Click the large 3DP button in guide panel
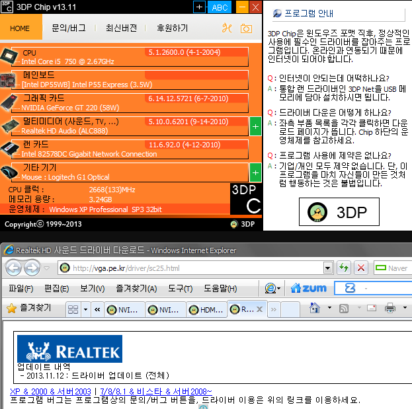The width and height of the screenshot is (412, 409). click(339, 212)
